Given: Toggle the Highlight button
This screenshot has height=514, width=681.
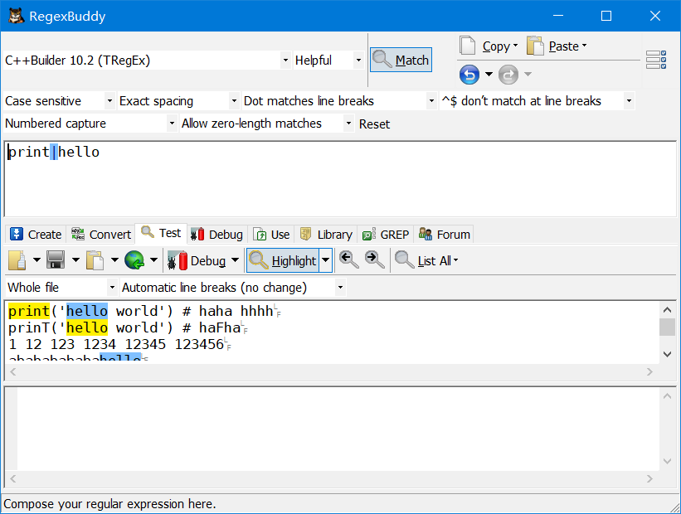Looking at the screenshot, I should pos(283,260).
